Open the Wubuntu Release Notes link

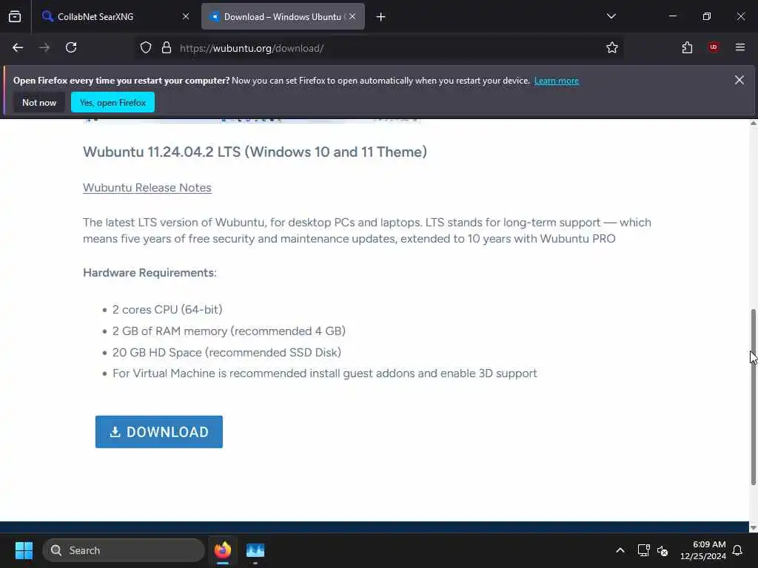click(x=147, y=187)
